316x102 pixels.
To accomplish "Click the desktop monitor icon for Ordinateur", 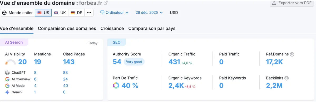I will click(102, 13).
